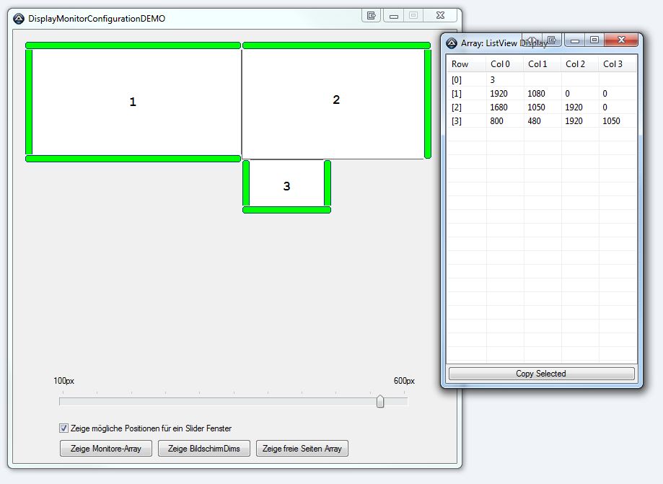
Task: Uncheck 'Zeige mögliche Positionen für ein Slider Fenster'
Action: (x=64, y=428)
